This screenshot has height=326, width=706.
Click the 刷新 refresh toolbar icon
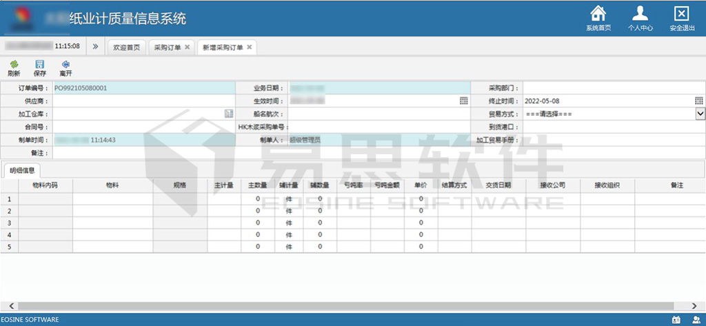(13, 64)
